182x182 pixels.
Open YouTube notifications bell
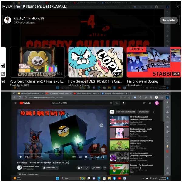tap(150, 103)
